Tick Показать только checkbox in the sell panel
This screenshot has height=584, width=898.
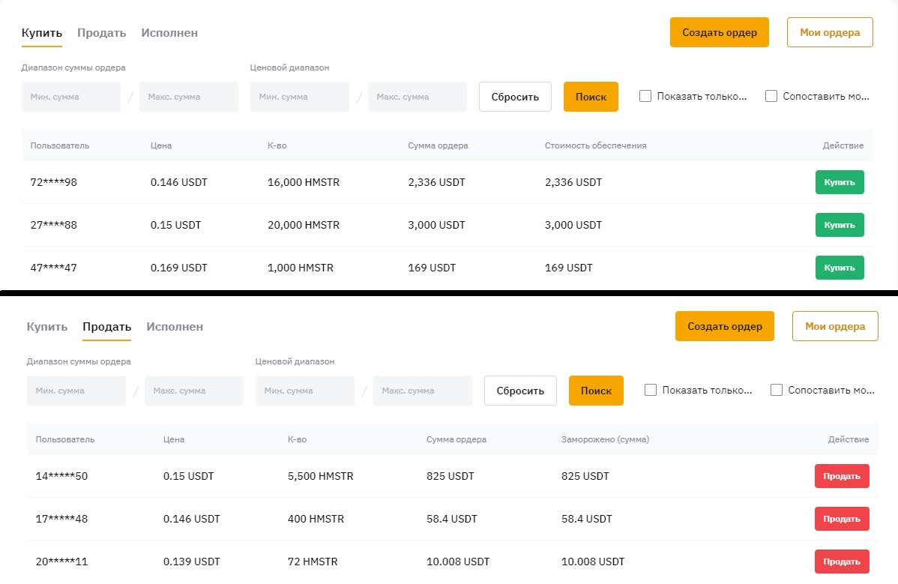651,390
